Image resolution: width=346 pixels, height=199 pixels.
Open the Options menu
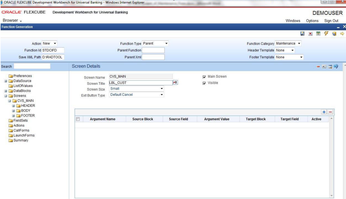(312, 21)
